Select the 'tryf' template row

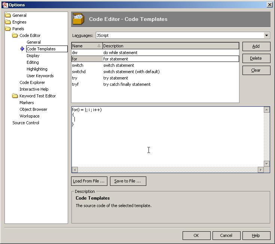tap(76, 84)
